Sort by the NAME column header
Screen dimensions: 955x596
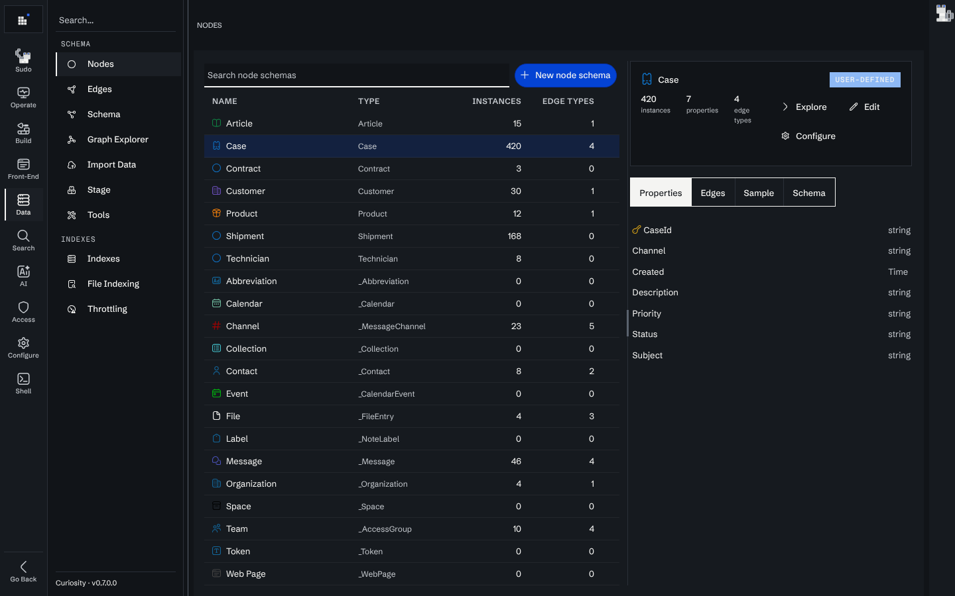point(225,101)
